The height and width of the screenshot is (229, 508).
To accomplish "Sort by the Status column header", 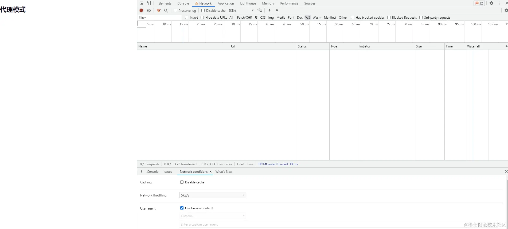I will (x=313, y=46).
